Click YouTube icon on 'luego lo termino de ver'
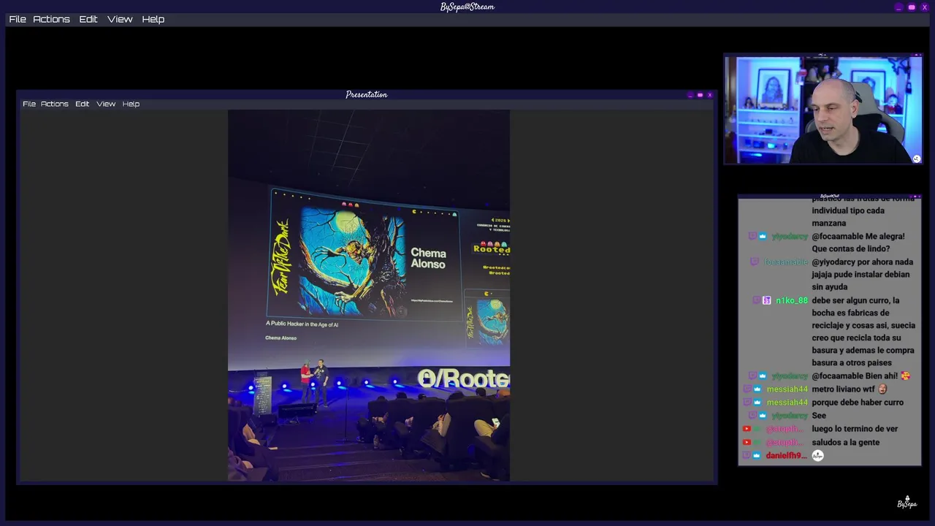 coord(747,429)
